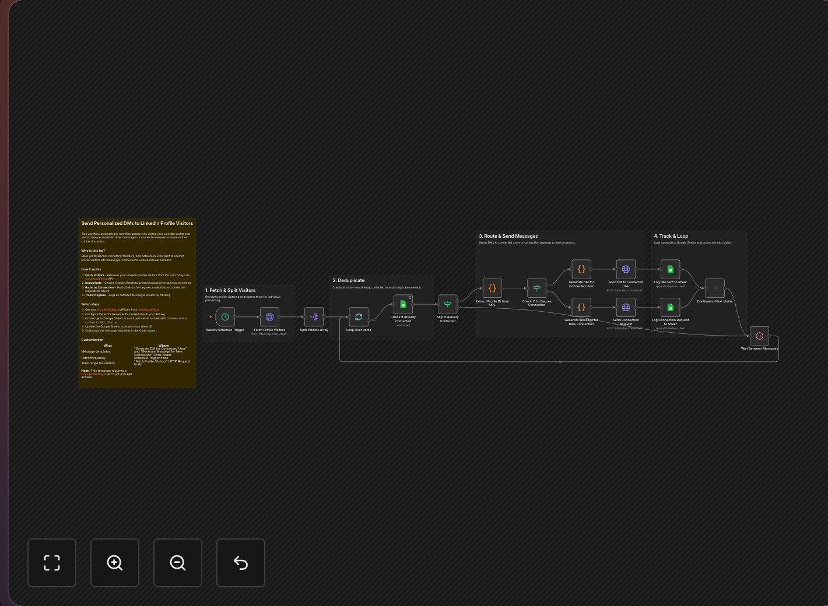Select the Loop Over Items node

coord(359,317)
